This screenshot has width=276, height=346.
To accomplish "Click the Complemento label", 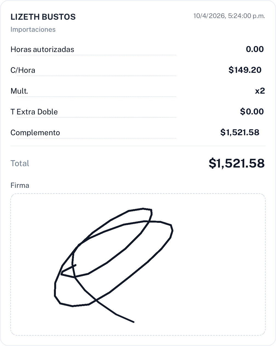I will coord(35,133).
